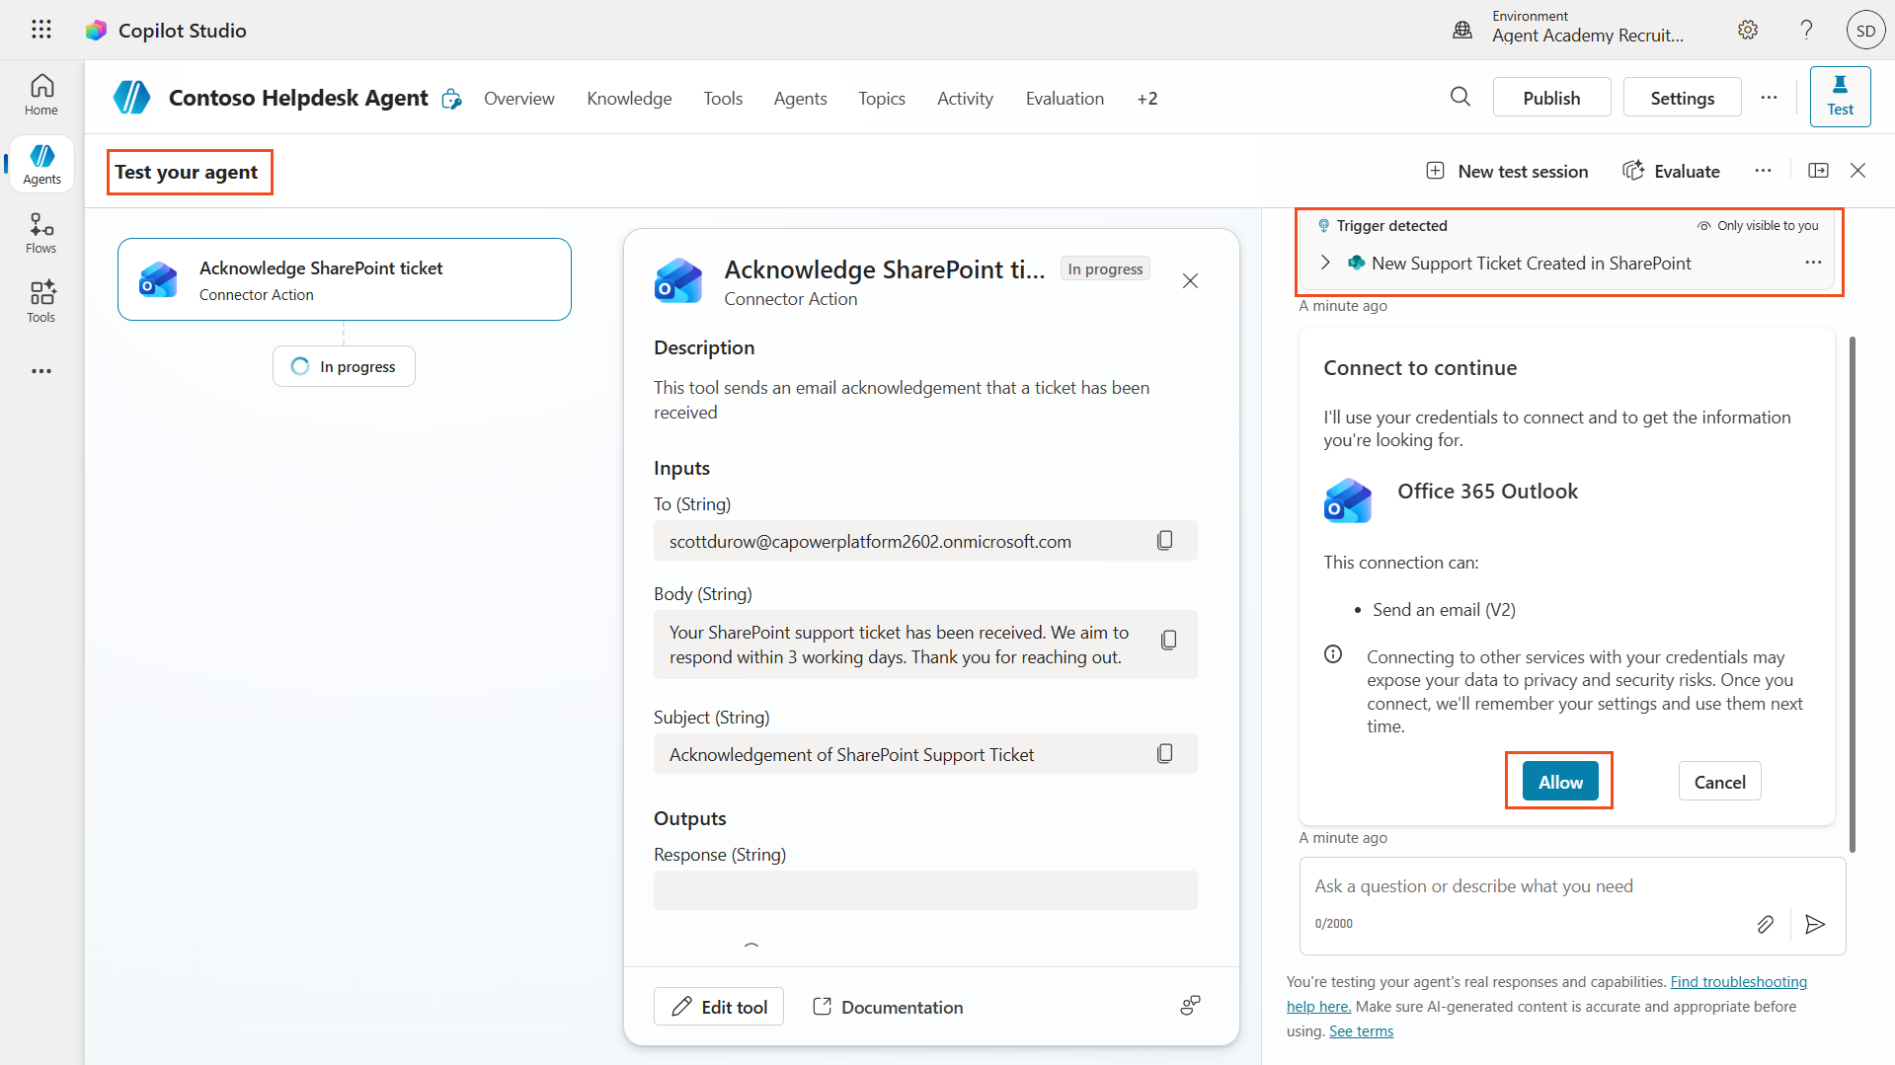Click the chat panel vertical scrollbar
The image size is (1895, 1065).
1852,592
